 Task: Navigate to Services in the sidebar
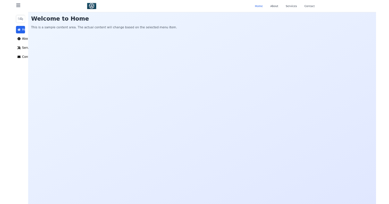click(x=23, y=48)
